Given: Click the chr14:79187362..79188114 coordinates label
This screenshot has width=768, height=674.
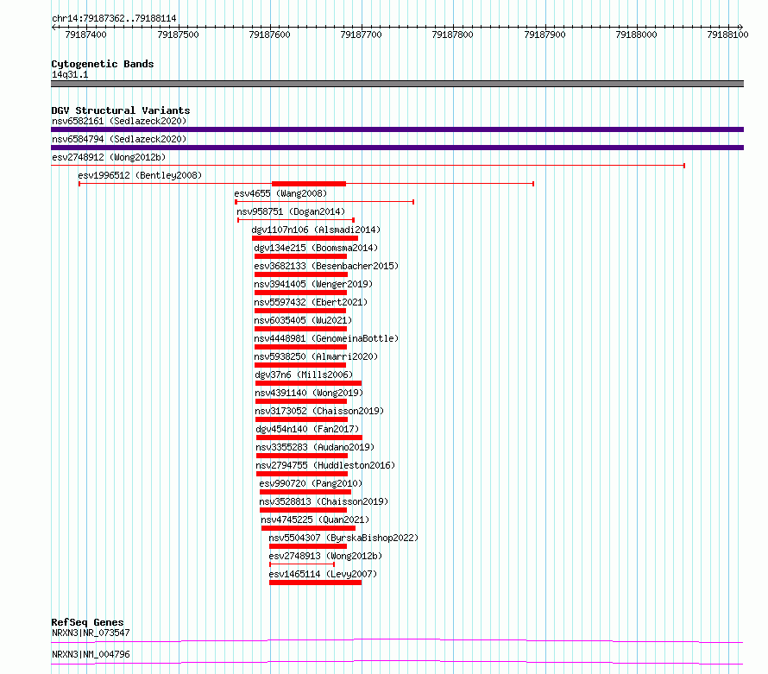Looking at the screenshot, I should tap(114, 18).
